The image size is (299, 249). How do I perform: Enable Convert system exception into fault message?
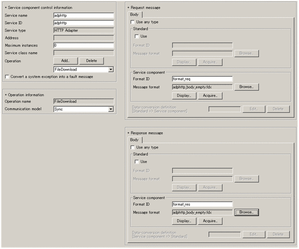[x=7, y=77]
